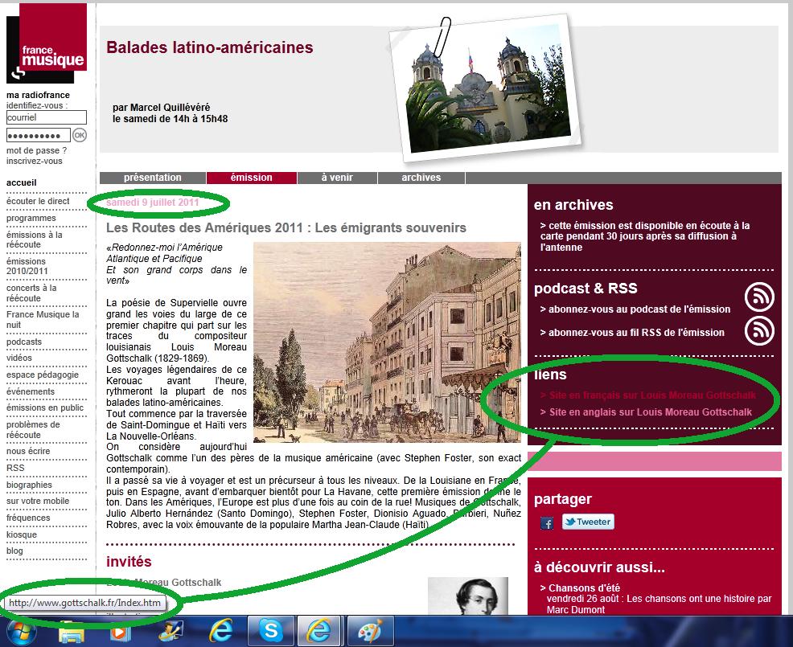Image resolution: width=793 pixels, height=647 pixels.
Task: Launch Windows Media Player from the taskbar
Action: point(120,632)
